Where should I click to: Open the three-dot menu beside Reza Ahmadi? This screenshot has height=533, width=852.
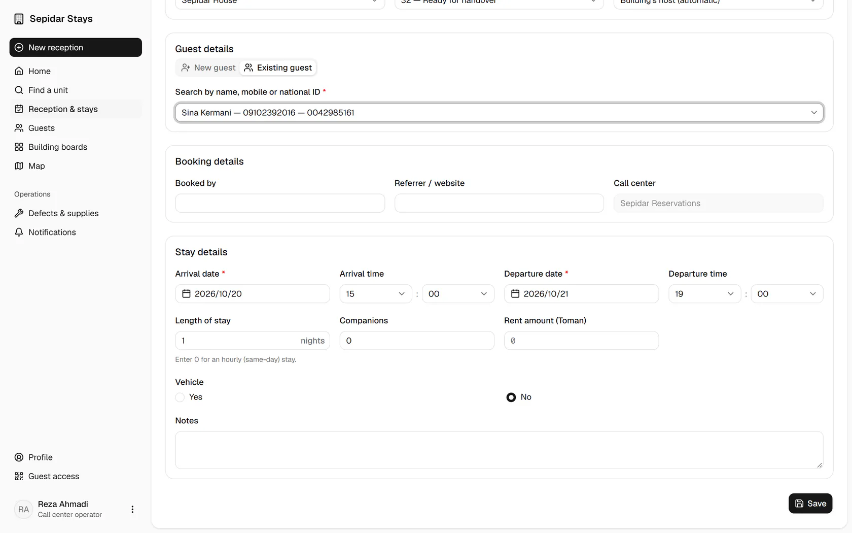tap(132, 509)
